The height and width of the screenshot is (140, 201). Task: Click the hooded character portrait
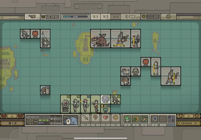pos(71,120)
